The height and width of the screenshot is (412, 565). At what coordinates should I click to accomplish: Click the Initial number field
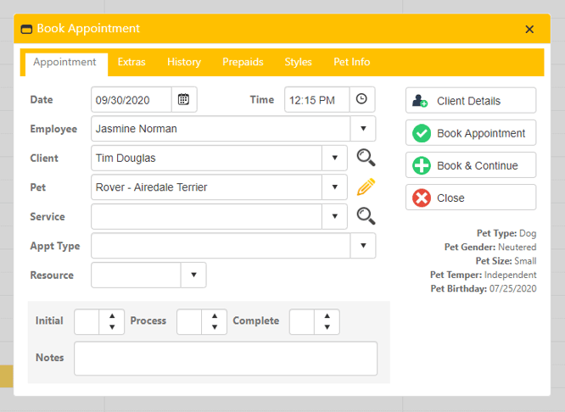(87, 321)
